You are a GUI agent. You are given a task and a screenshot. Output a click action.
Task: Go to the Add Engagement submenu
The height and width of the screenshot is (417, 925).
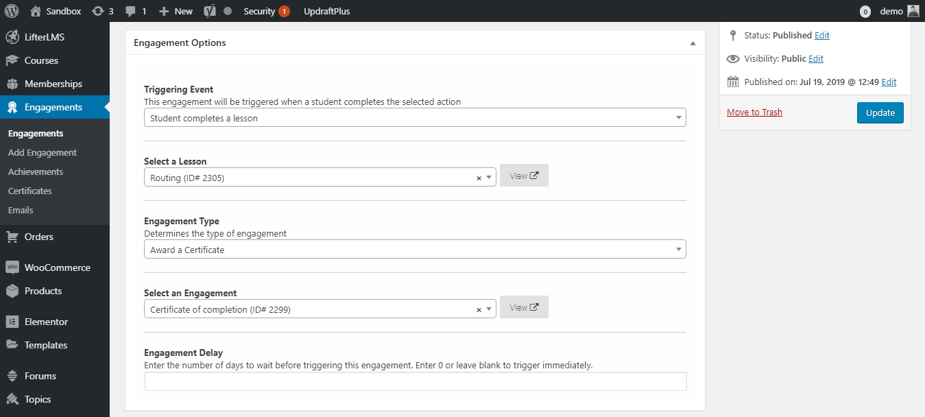pyautogui.click(x=43, y=152)
